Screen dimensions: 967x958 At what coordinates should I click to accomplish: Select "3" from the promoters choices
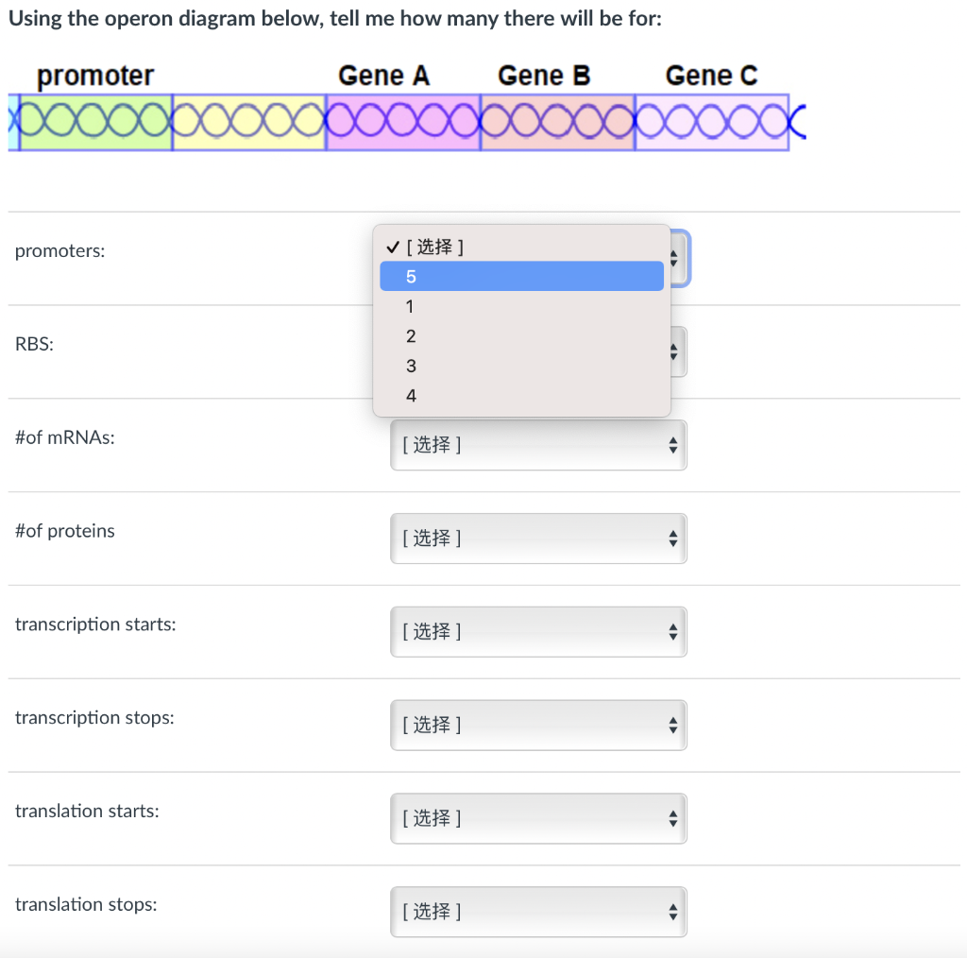410,366
